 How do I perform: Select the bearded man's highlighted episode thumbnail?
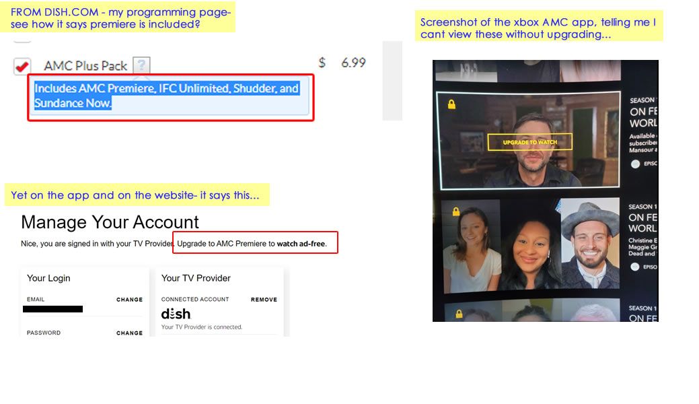pyautogui.click(x=528, y=141)
